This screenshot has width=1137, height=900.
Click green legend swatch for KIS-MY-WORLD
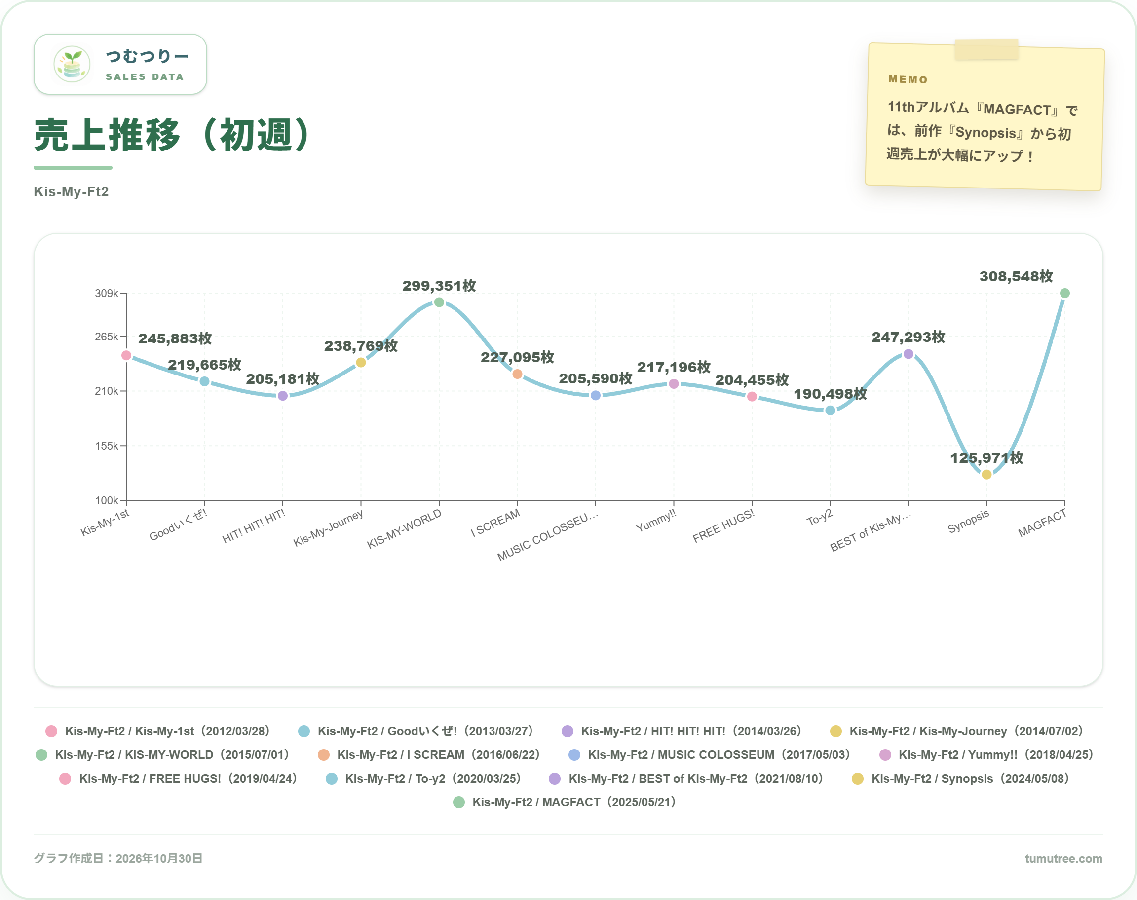tap(41, 755)
